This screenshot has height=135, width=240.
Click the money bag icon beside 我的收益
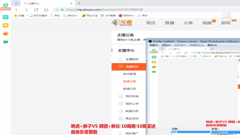point(121,96)
